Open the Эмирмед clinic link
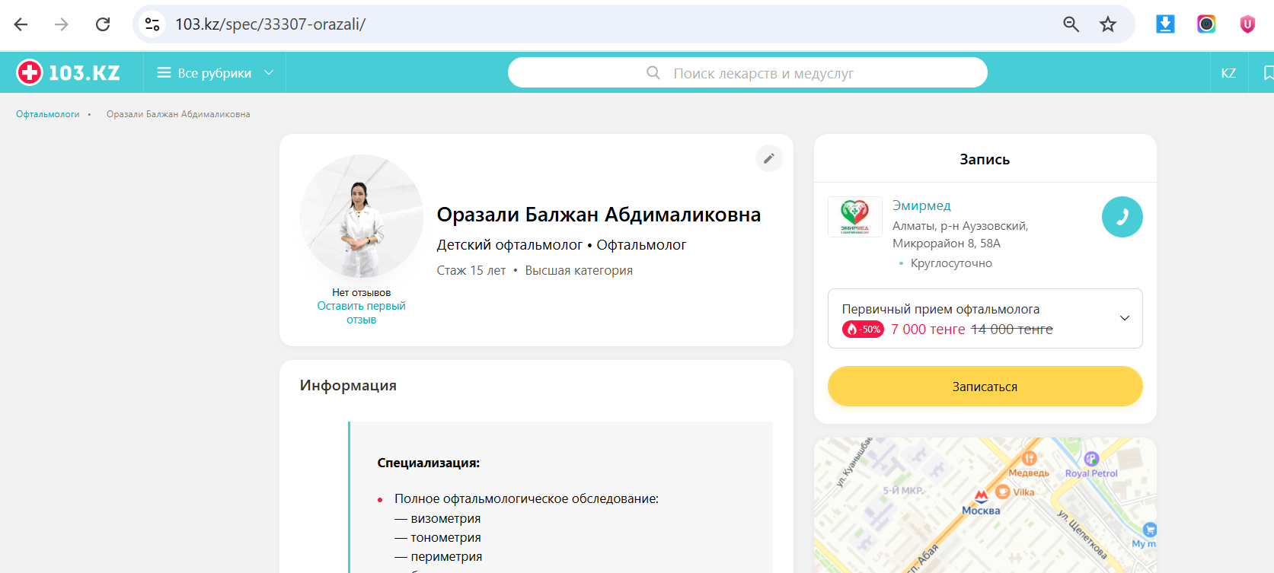 click(x=921, y=205)
